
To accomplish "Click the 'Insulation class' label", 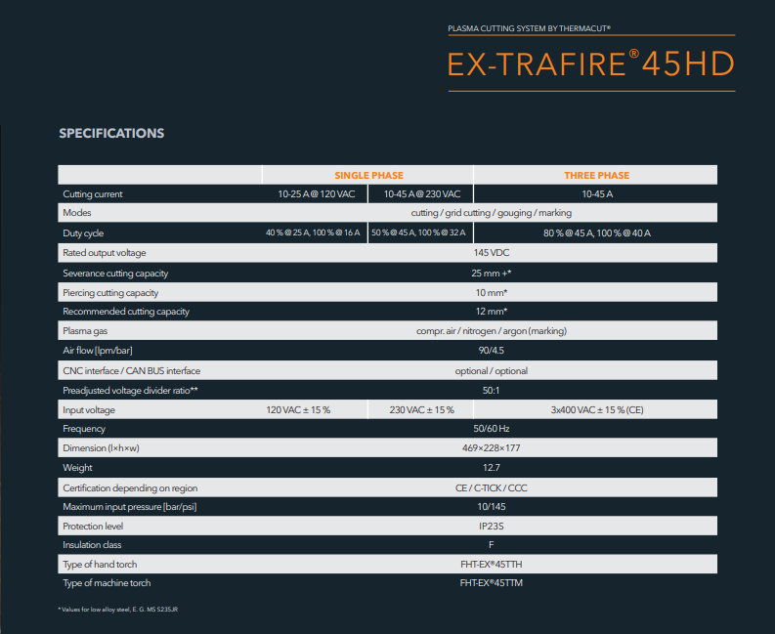I will 92,545.
